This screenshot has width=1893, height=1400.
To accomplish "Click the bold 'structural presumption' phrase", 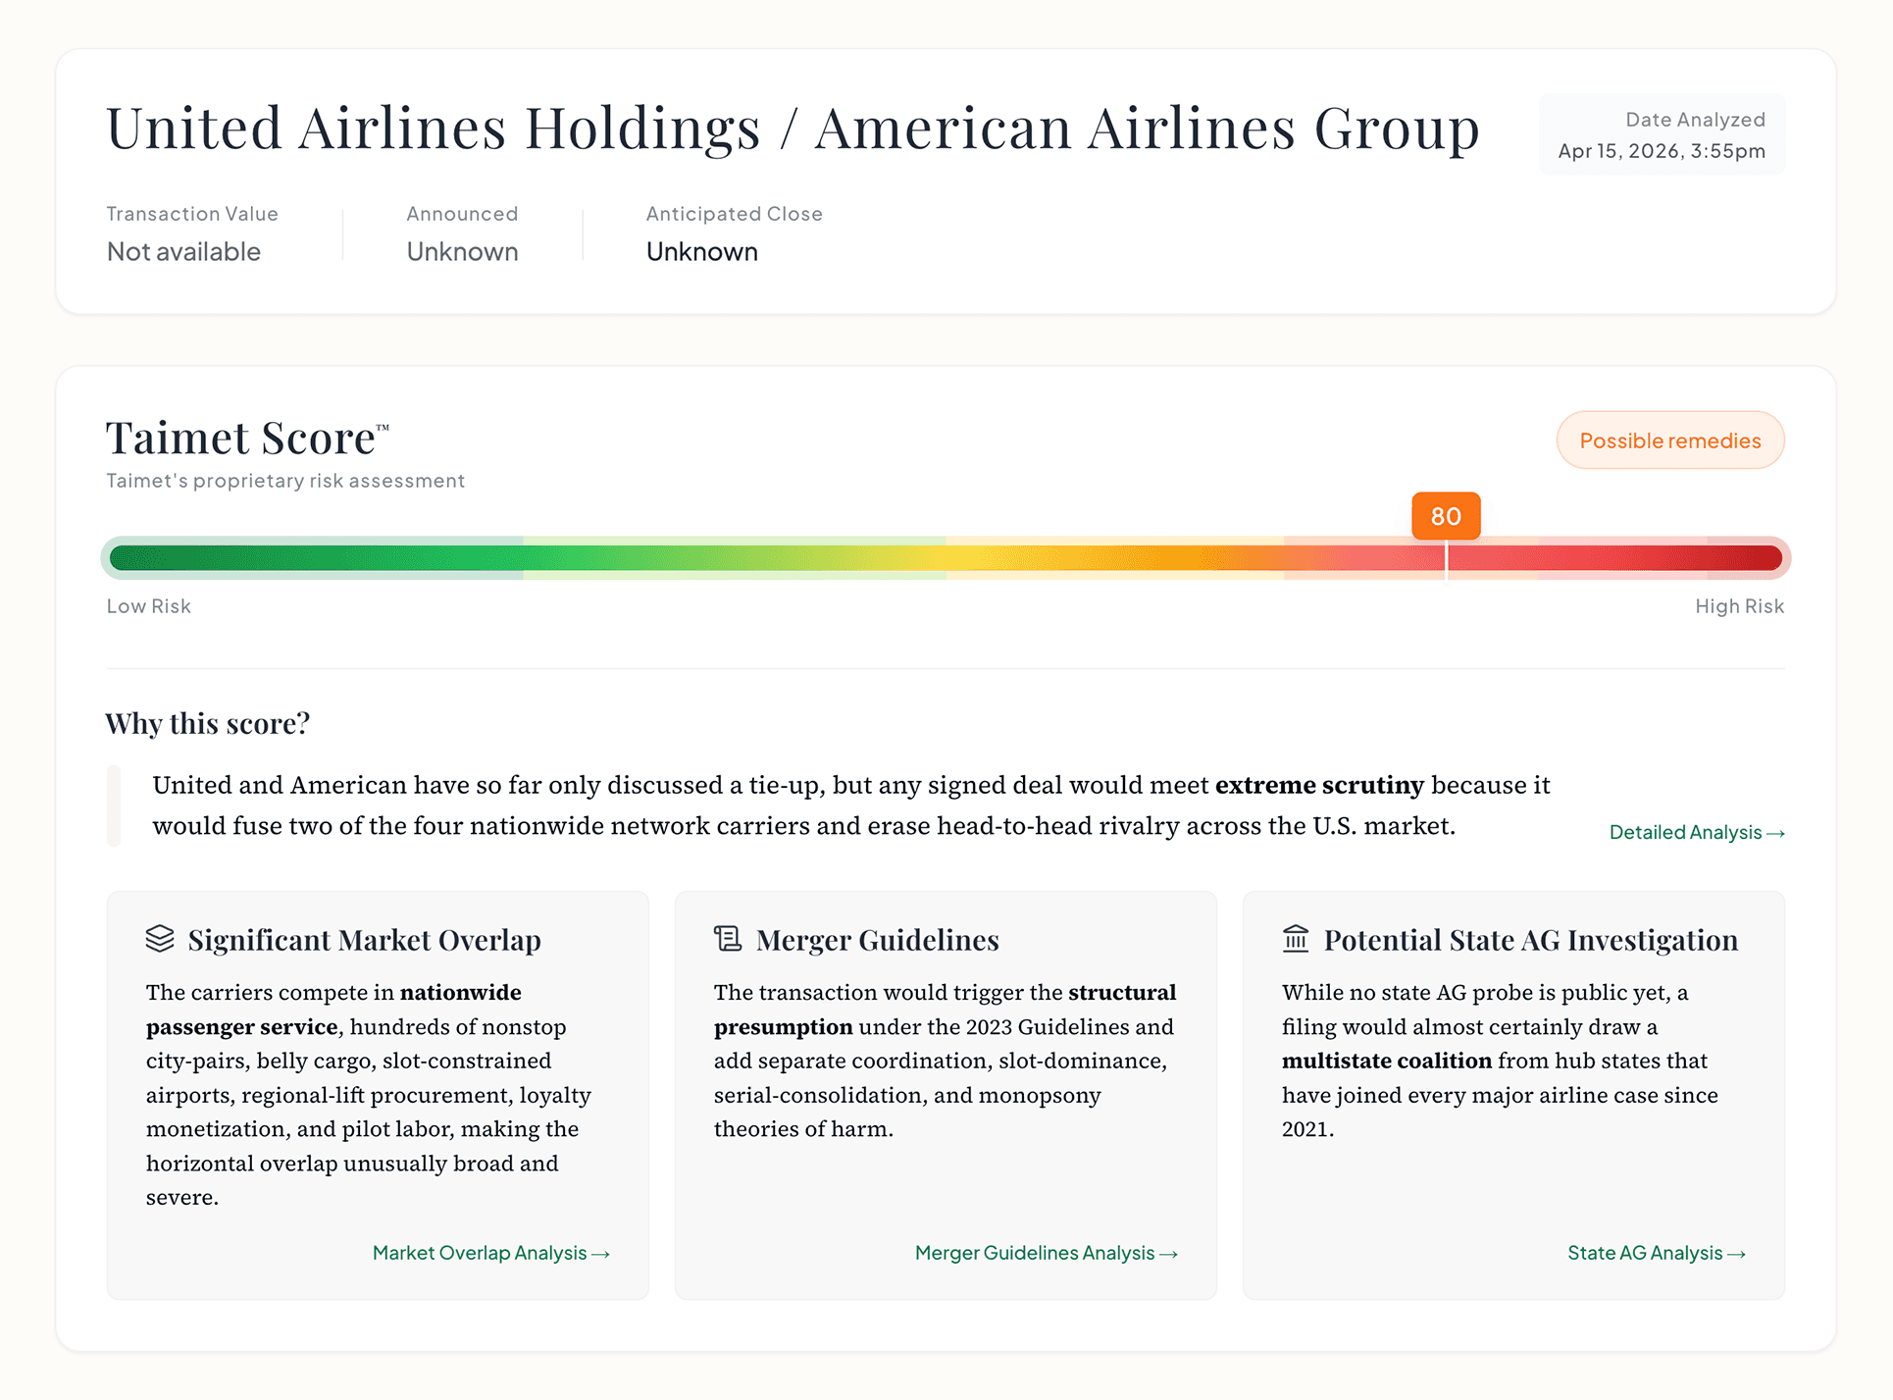I will coord(946,1010).
